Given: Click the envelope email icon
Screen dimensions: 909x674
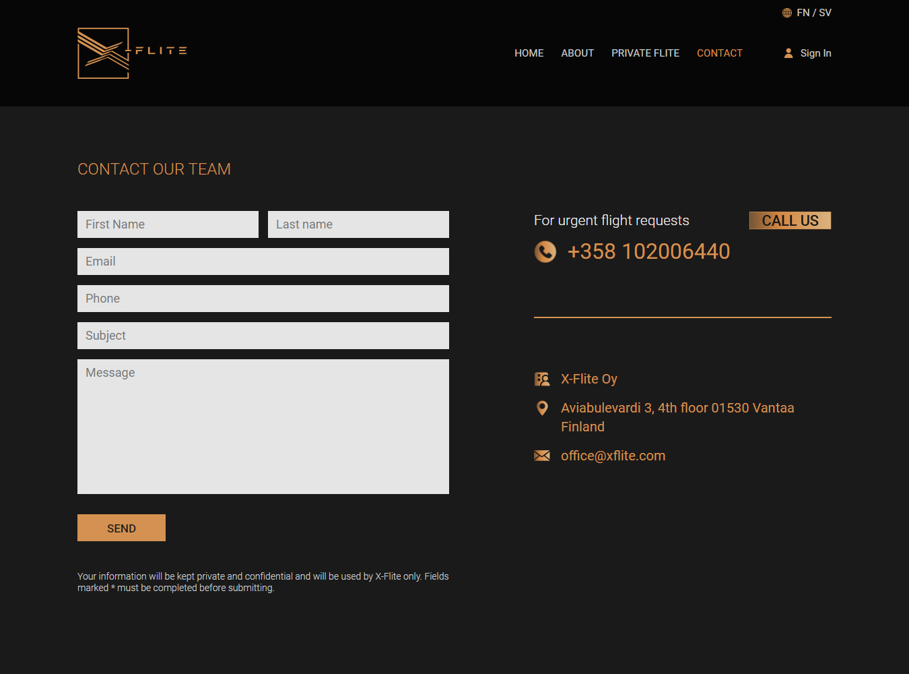Looking at the screenshot, I should pos(542,456).
